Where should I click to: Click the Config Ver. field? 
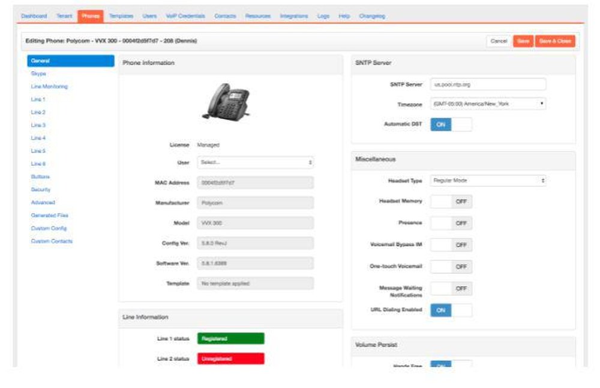(256, 243)
